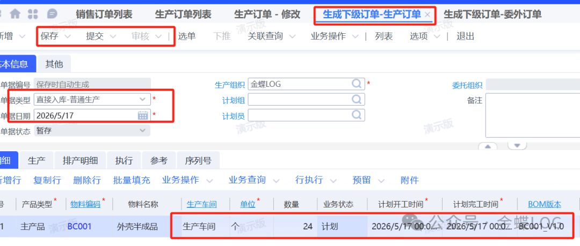Click the 生产车间 column header link

[201, 204]
